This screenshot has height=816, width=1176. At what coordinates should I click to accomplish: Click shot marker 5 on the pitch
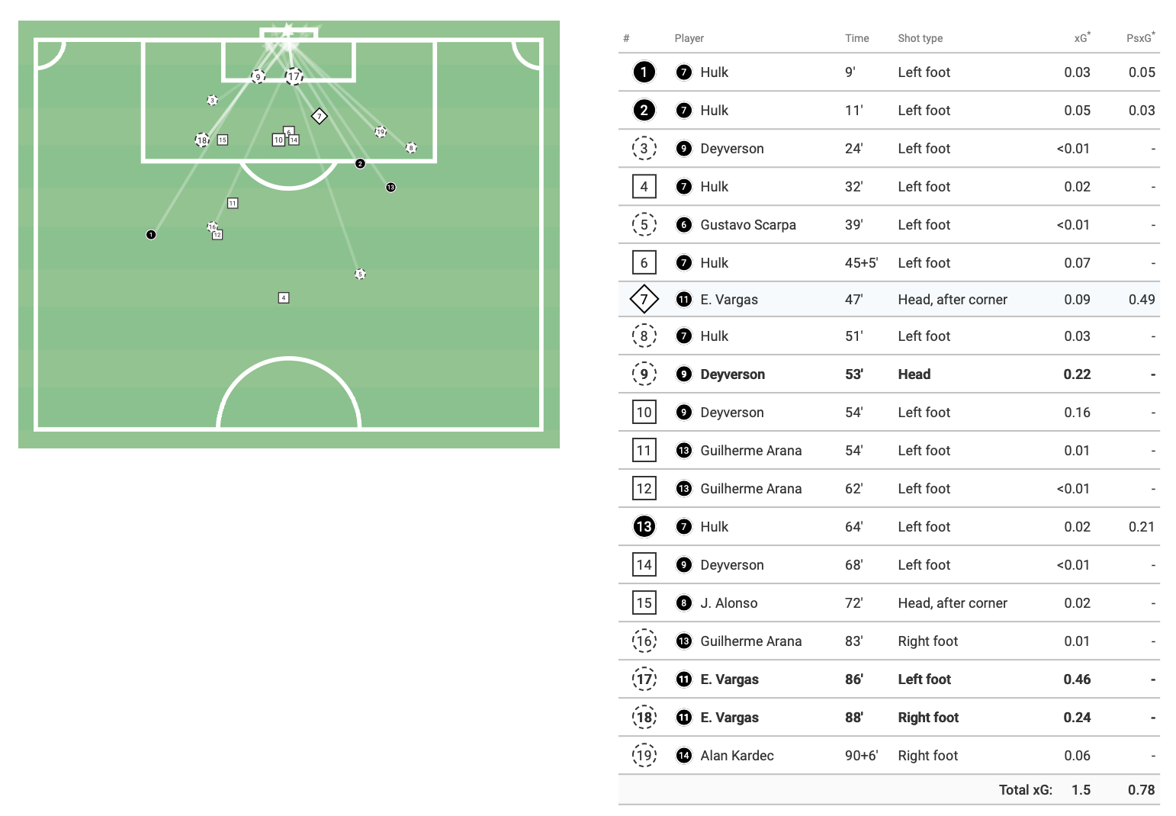pos(360,274)
